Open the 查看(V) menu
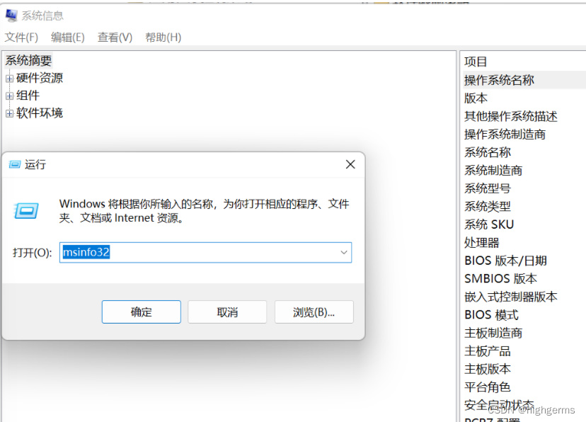Image resolution: width=586 pixels, height=422 pixels. click(x=115, y=38)
